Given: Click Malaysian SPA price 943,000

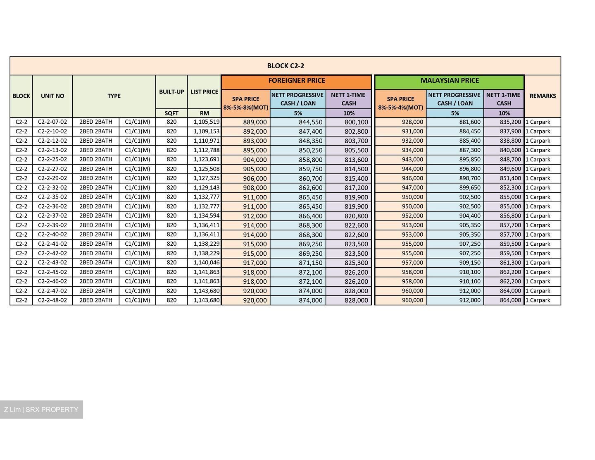Looking at the screenshot, I should tap(412, 160).
